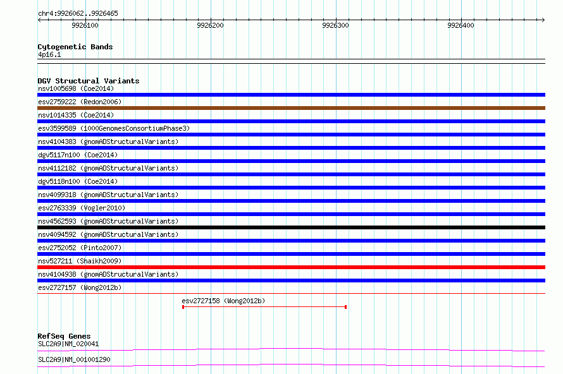Click nsv4094592 (gnomADStructuralVariants) label
The height and width of the screenshot is (374, 563).
tap(108, 234)
